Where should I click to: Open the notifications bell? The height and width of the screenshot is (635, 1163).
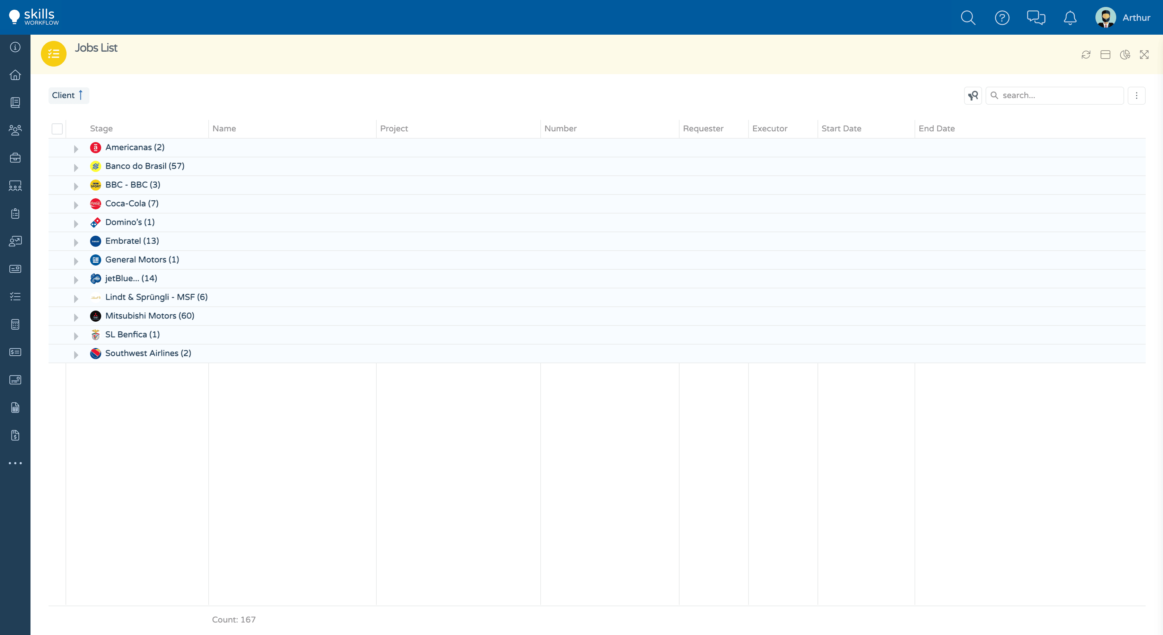(x=1070, y=18)
